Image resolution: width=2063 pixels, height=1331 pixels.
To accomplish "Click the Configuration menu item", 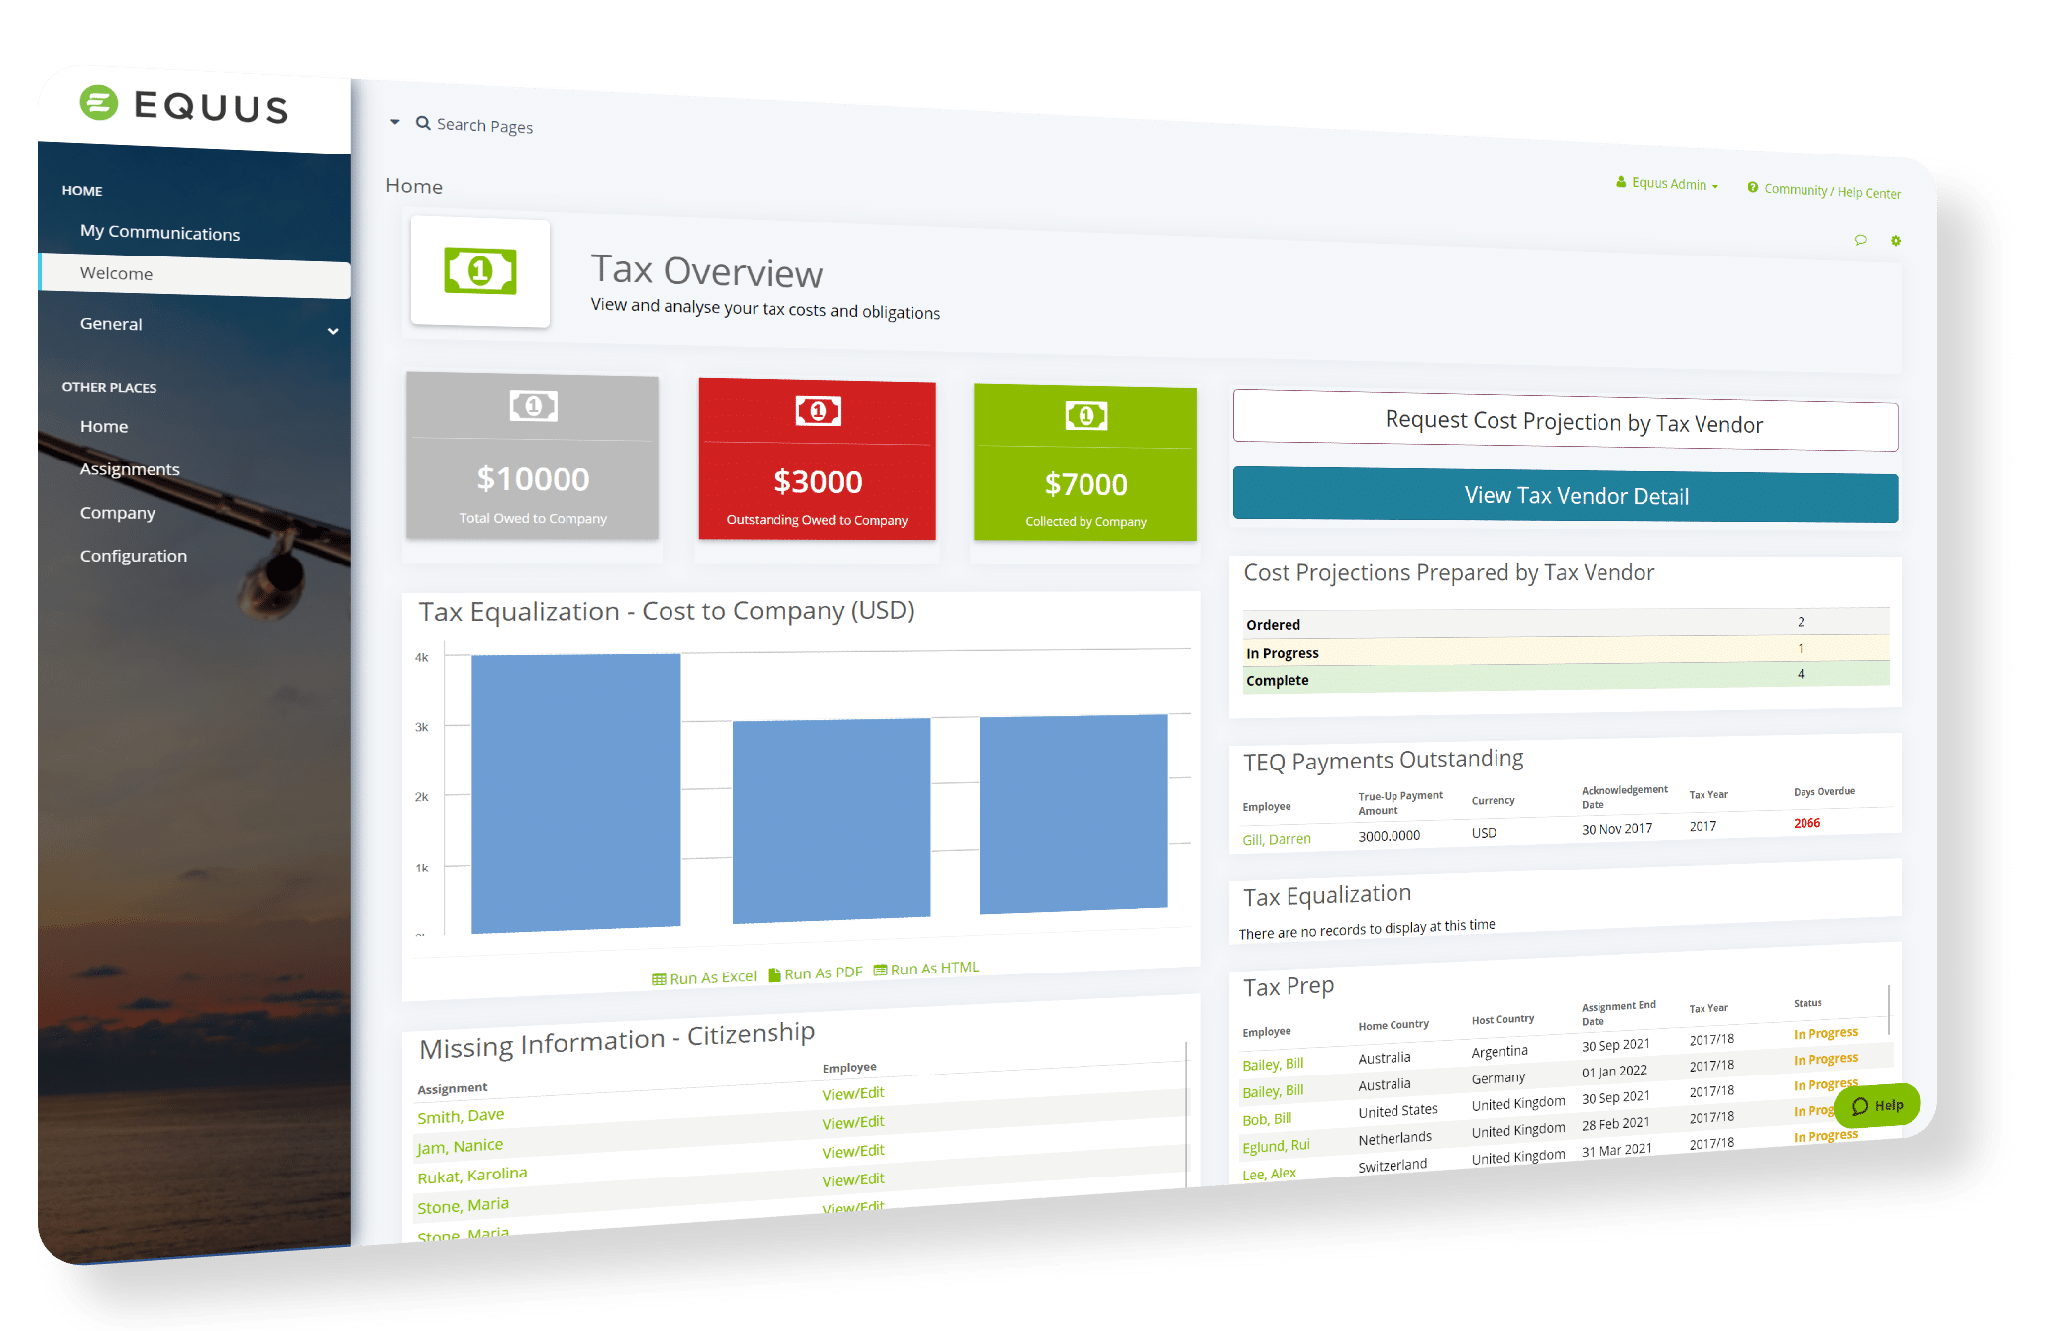I will coord(134,554).
